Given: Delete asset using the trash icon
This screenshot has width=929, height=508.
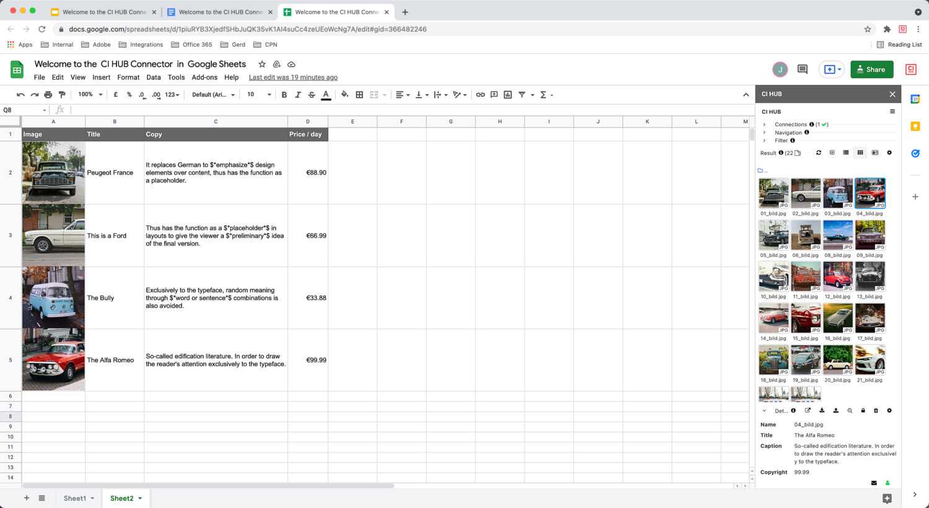Looking at the screenshot, I should tap(876, 411).
